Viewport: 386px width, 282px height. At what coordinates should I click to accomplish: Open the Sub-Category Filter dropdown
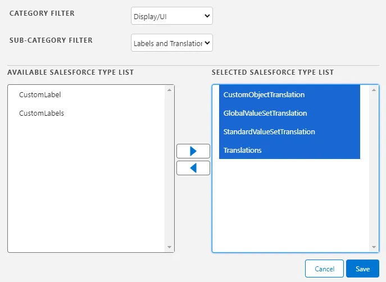tap(172, 43)
